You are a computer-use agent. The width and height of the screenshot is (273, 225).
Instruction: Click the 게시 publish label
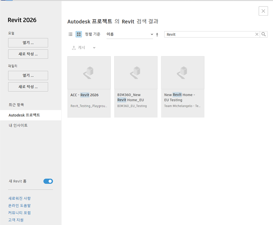[x=82, y=47]
